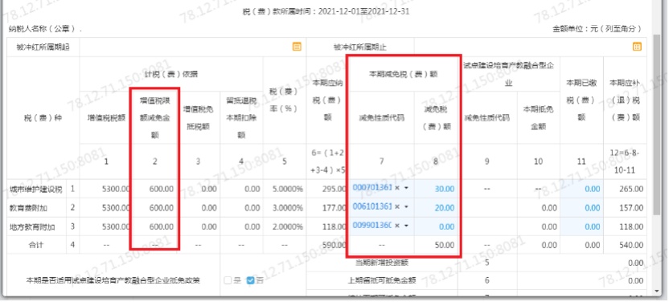Select the 城市维护建设税 row label
The image size is (669, 302).
(x=36, y=189)
